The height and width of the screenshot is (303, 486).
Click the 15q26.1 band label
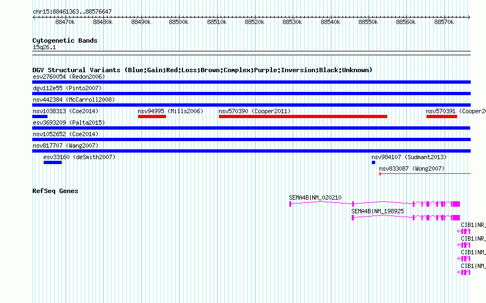click(x=44, y=47)
